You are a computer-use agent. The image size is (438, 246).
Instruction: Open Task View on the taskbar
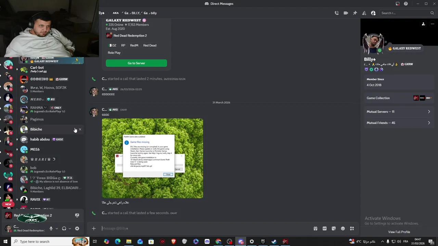click(x=95, y=242)
